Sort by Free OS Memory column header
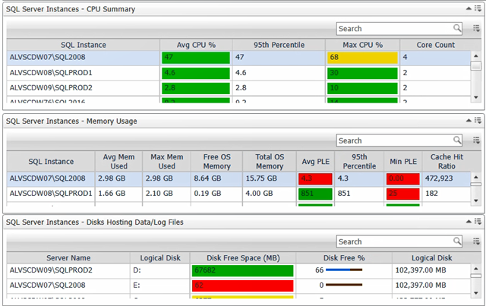Viewport: 486px width, 306px height. coord(216,162)
